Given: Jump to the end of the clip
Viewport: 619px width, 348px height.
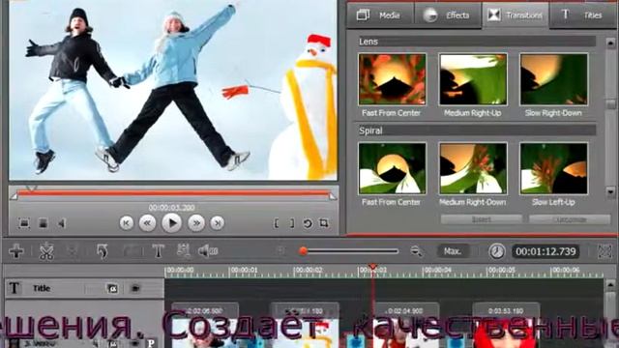Looking at the screenshot, I should click(x=217, y=223).
